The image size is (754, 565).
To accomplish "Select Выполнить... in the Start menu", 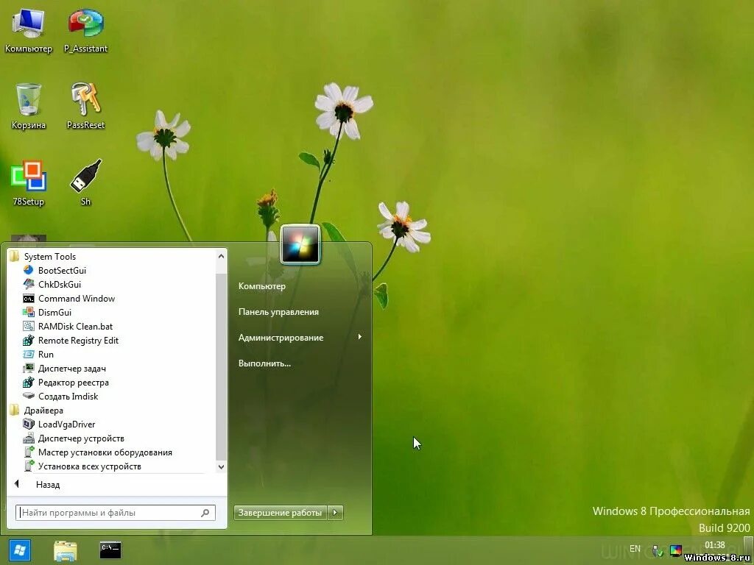I will pos(264,363).
